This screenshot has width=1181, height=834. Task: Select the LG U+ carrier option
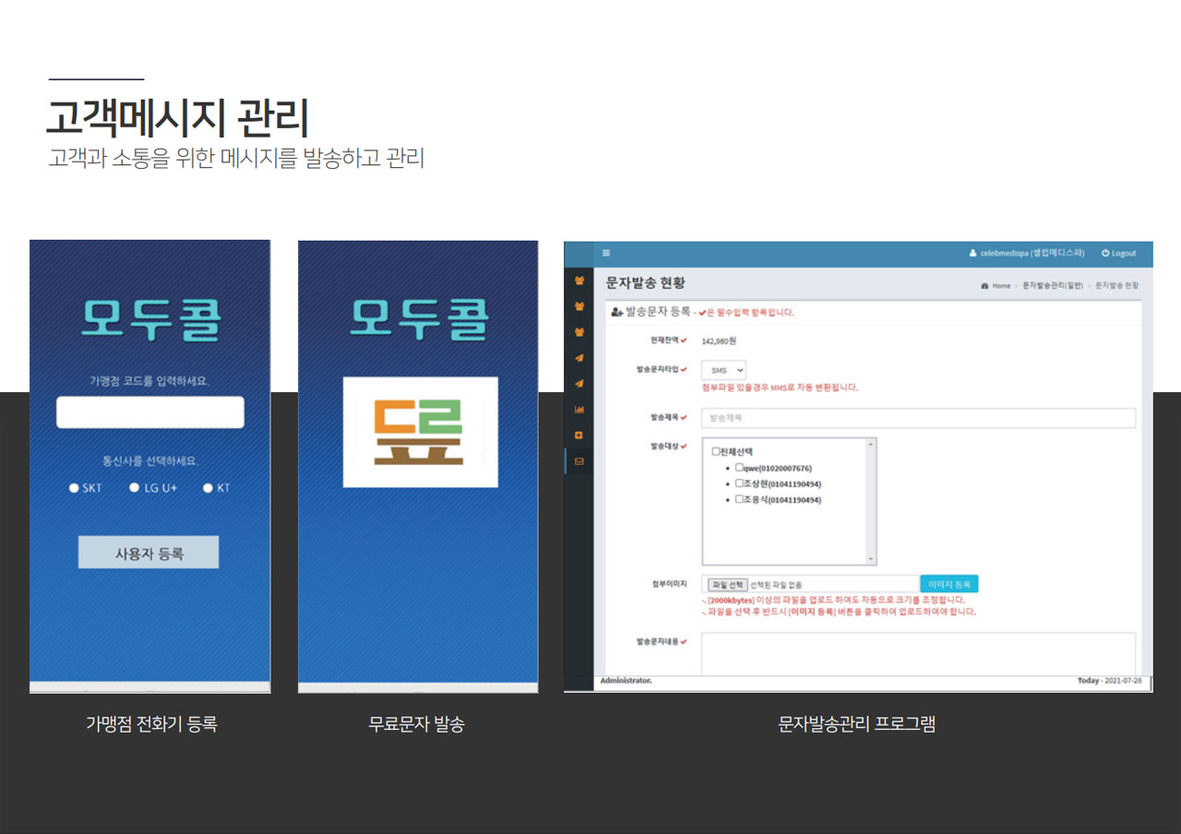tap(133, 488)
